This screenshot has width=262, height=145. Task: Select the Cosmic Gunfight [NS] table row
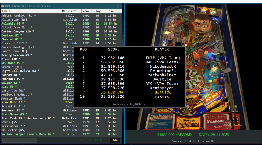point(37,47)
